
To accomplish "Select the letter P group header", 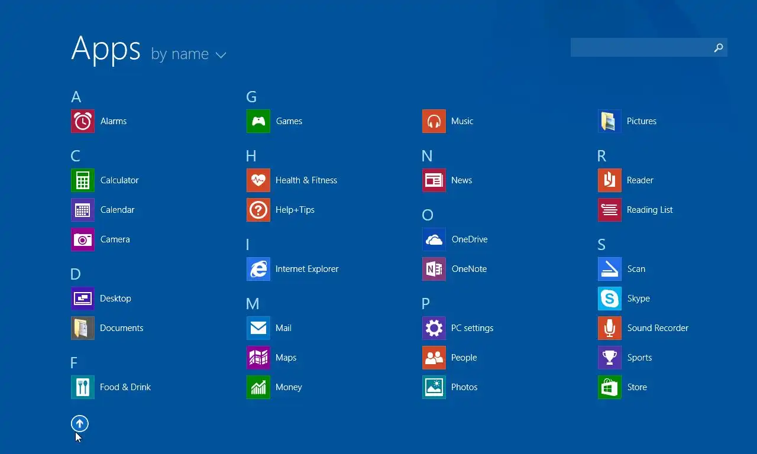I will click(426, 304).
